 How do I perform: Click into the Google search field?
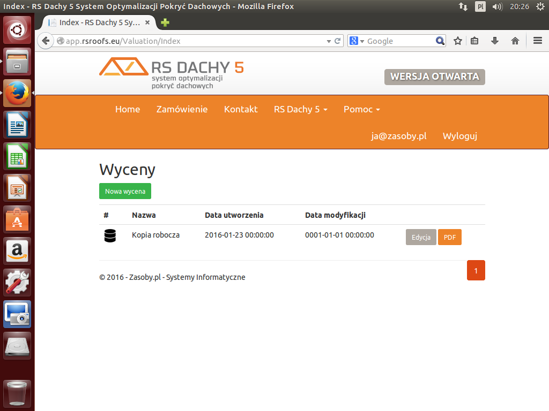399,41
